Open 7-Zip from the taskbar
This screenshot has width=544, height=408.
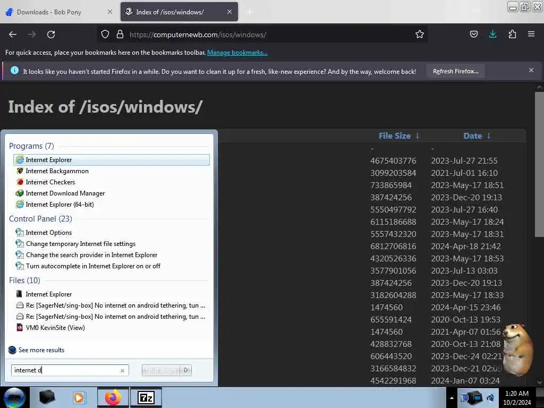coord(146,397)
